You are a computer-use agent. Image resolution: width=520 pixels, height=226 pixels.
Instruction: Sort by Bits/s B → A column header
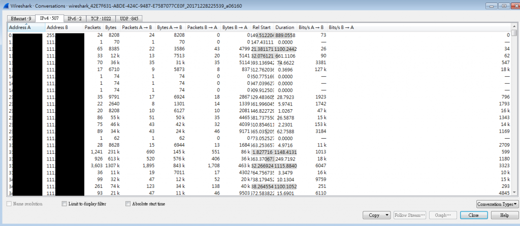tap(419, 27)
